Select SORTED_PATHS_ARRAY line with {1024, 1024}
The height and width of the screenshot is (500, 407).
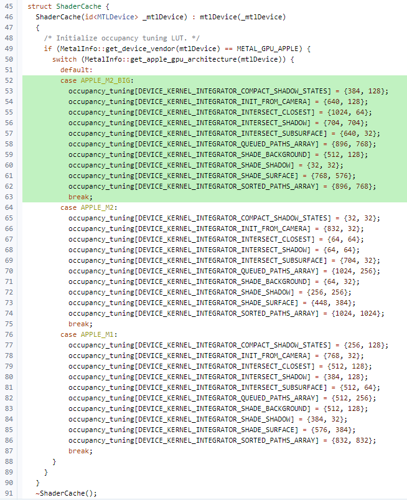pyautogui.click(x=227, y=313)
